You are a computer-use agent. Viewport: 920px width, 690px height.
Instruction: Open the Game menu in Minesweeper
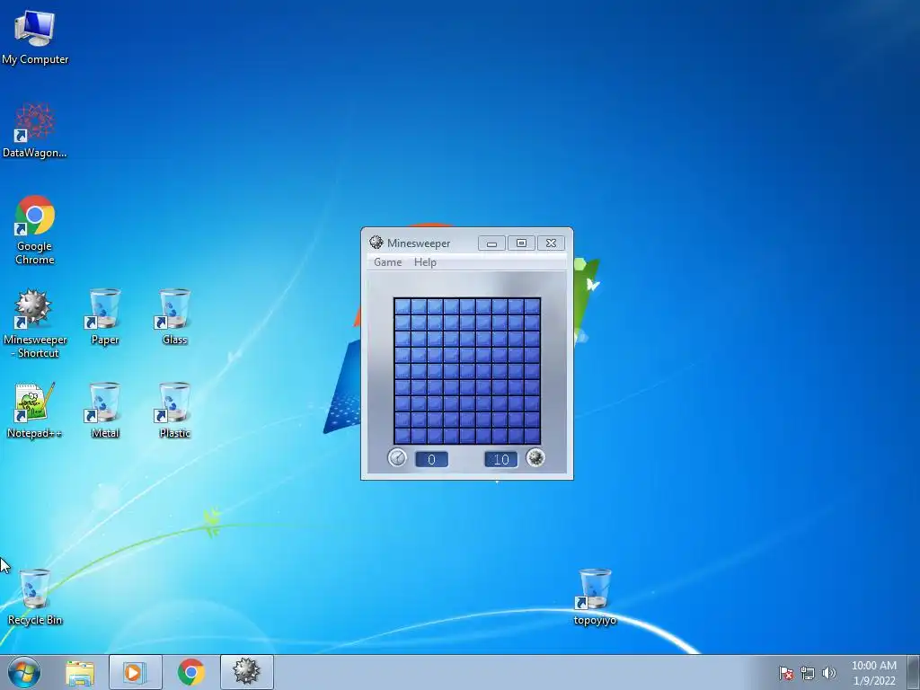[388, 262]
